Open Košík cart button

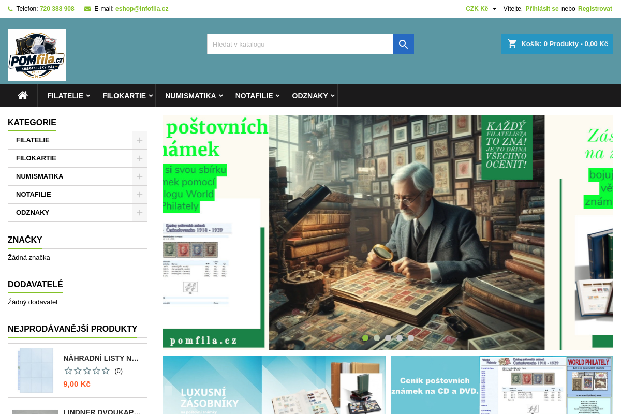557,44
